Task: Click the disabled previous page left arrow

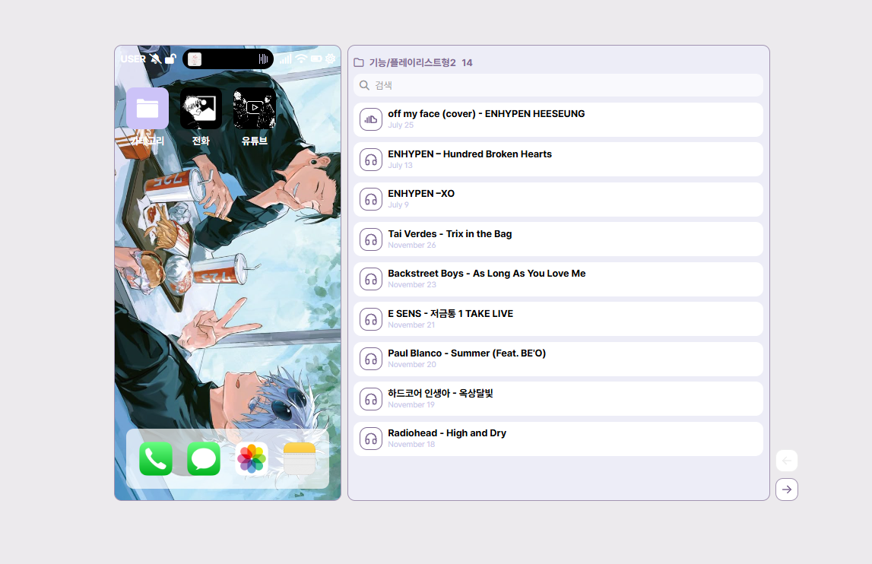Action: point(787,461)
